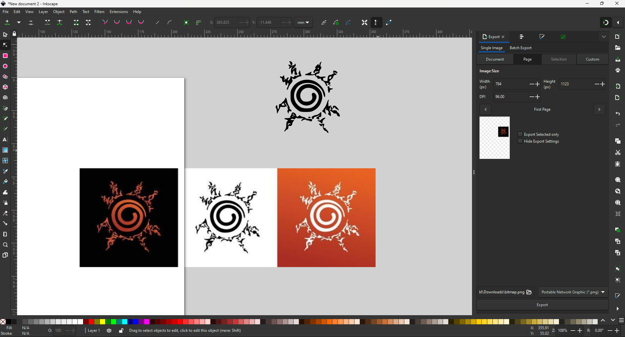Select the Calligraphy tool
The image size is (625, 337).
click(x=5, y=129)
